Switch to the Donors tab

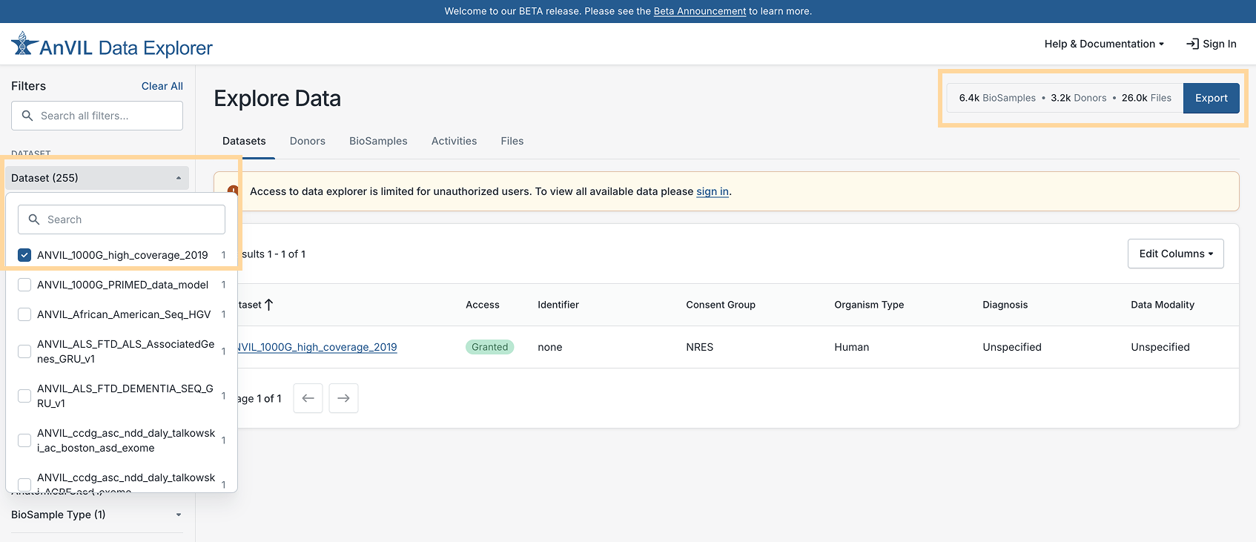(307, 141)
